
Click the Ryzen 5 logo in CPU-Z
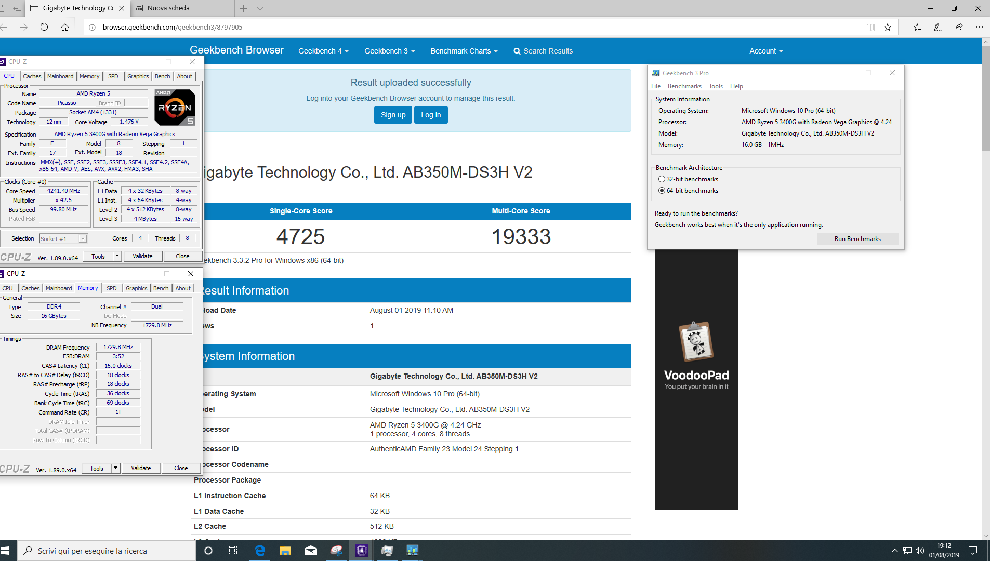175,107
